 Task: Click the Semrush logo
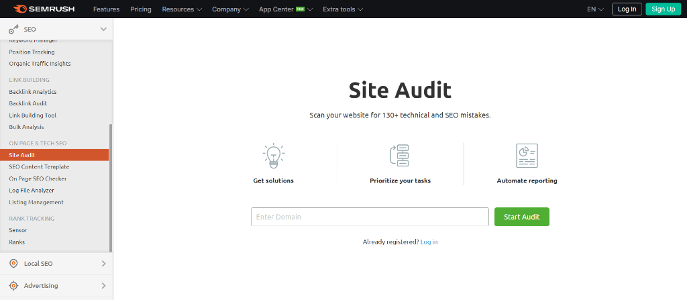(x=43, y=9)
